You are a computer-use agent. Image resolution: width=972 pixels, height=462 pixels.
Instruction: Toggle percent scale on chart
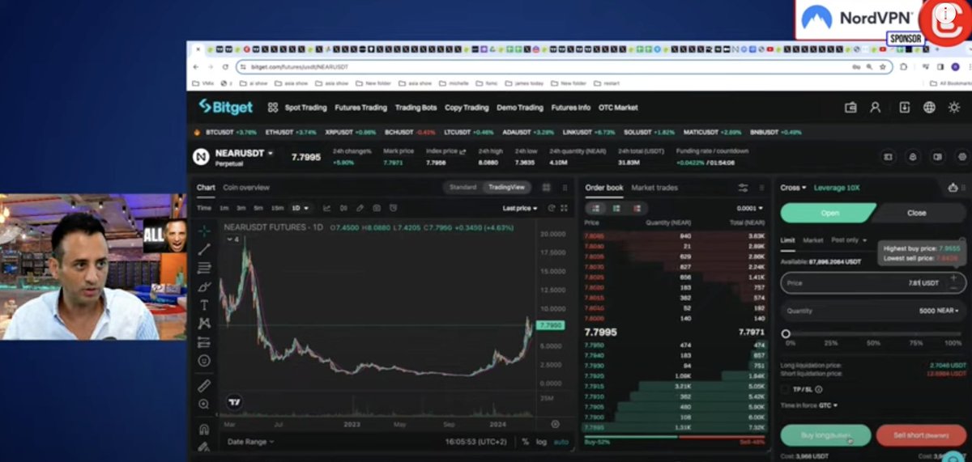tap(525, 442)
